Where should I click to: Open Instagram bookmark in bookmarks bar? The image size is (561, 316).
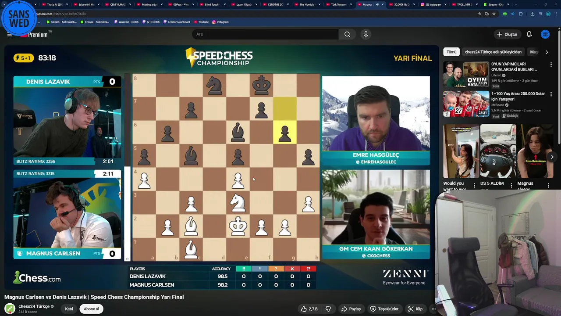[220, 22]
